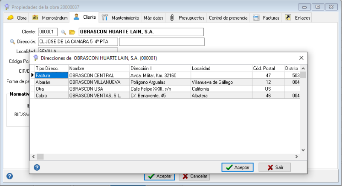
Task: Click the Salir button
Action: coord(275,167)
